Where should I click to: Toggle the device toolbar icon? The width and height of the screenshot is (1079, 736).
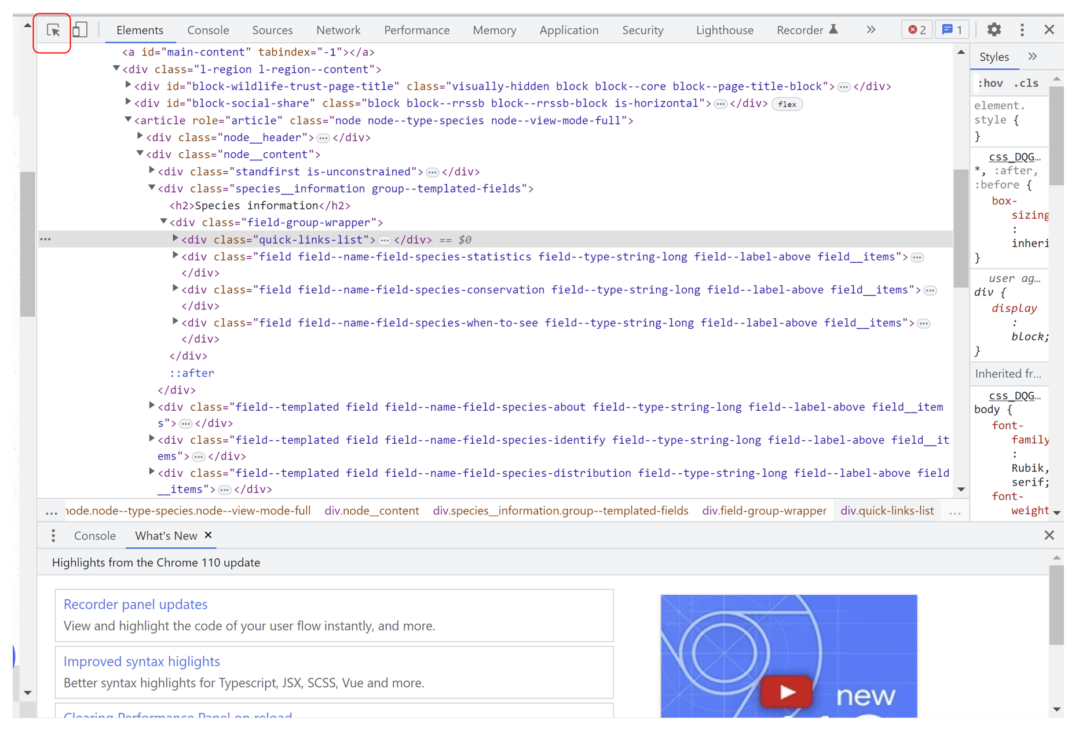80,30
